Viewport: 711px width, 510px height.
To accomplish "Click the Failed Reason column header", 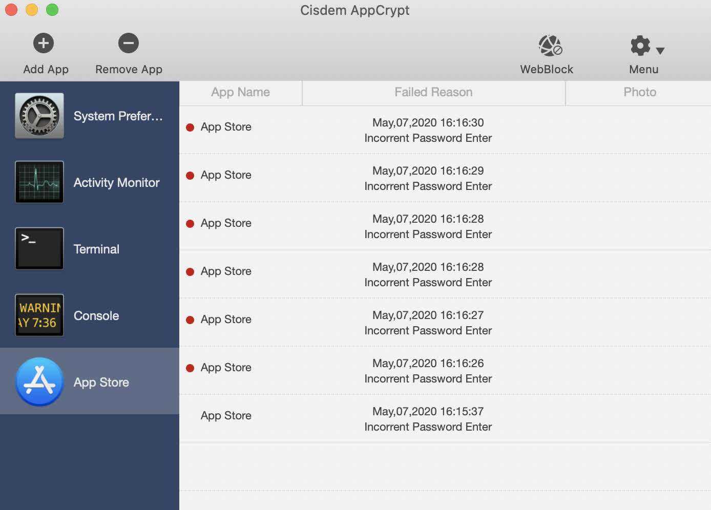I will coord(433,92).
